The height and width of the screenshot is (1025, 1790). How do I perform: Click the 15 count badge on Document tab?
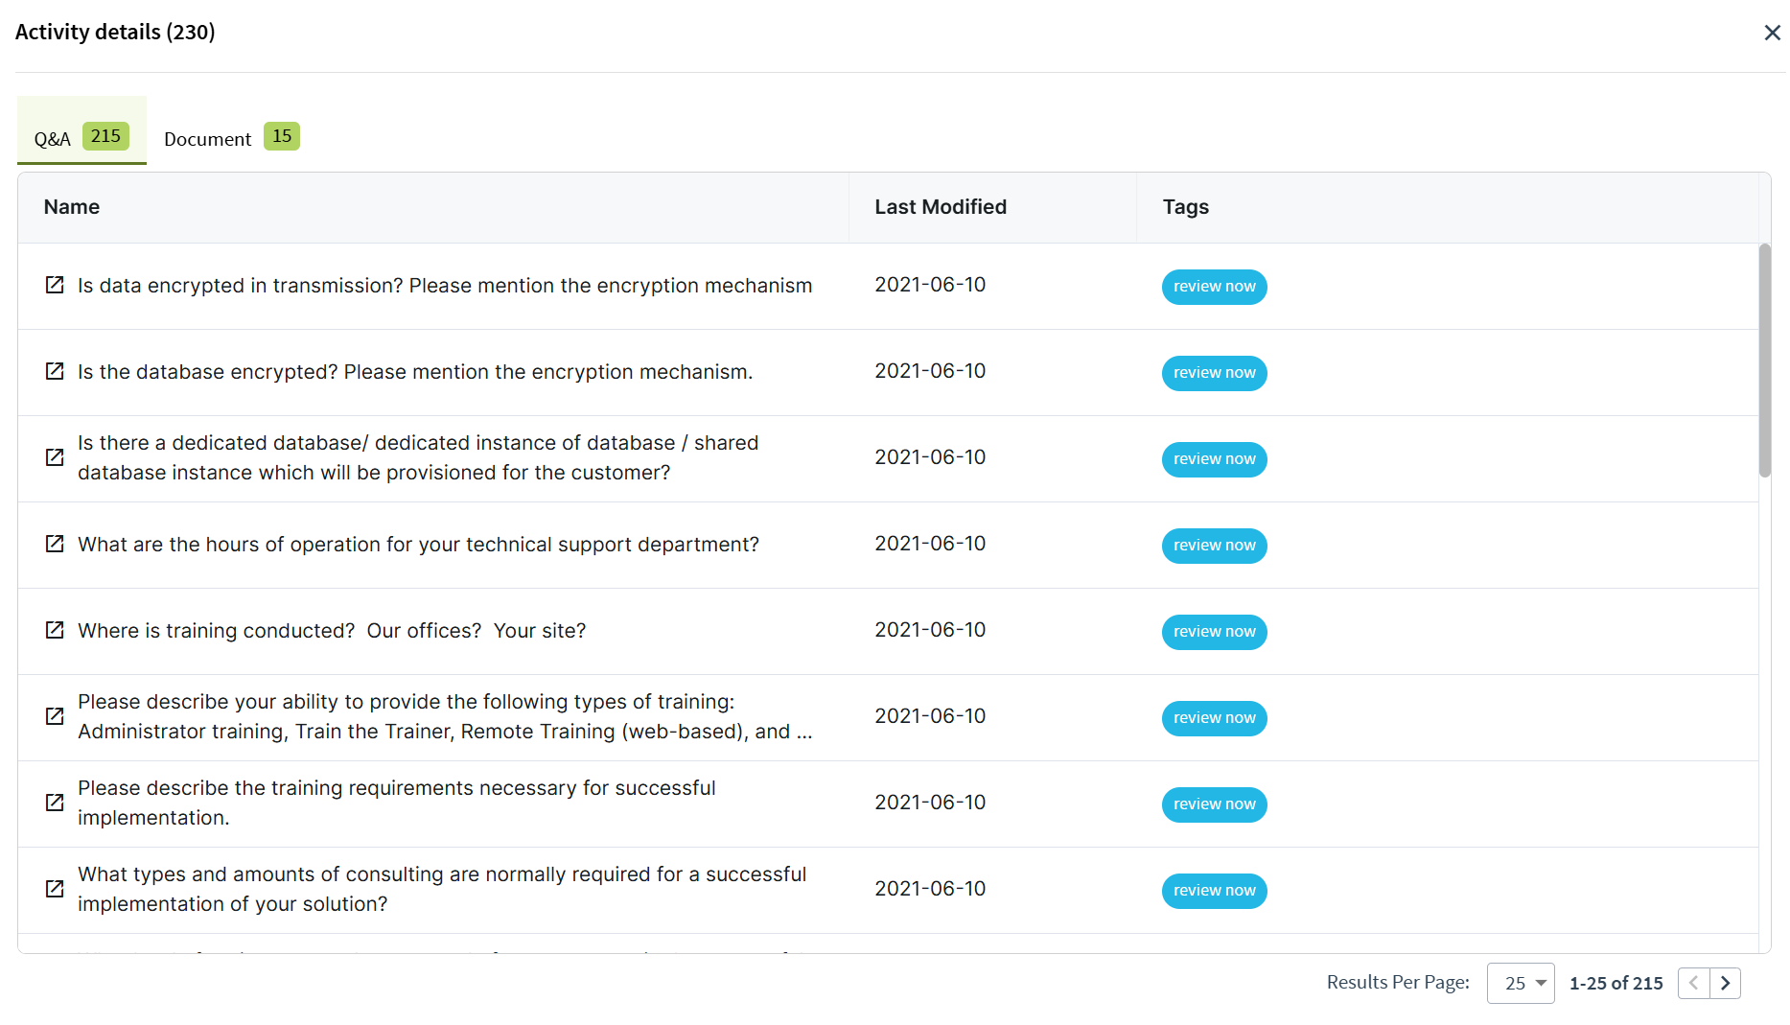(282, 136)
